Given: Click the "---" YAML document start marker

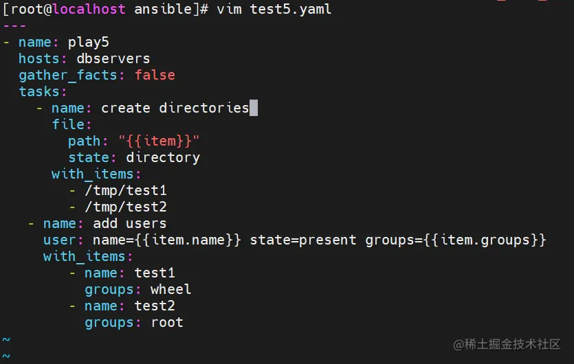Looking at the screenshot, I should (x=14, y=26).
